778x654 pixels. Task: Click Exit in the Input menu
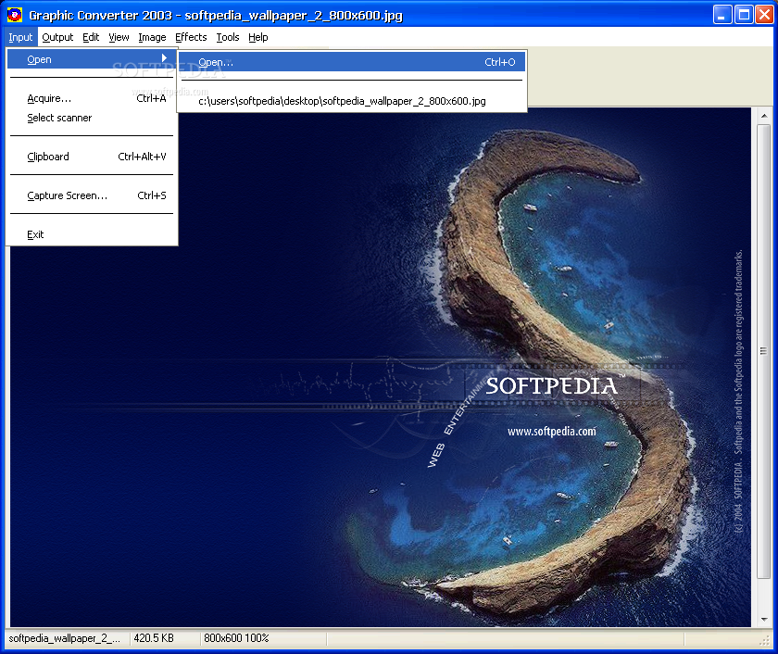(35, 234)
